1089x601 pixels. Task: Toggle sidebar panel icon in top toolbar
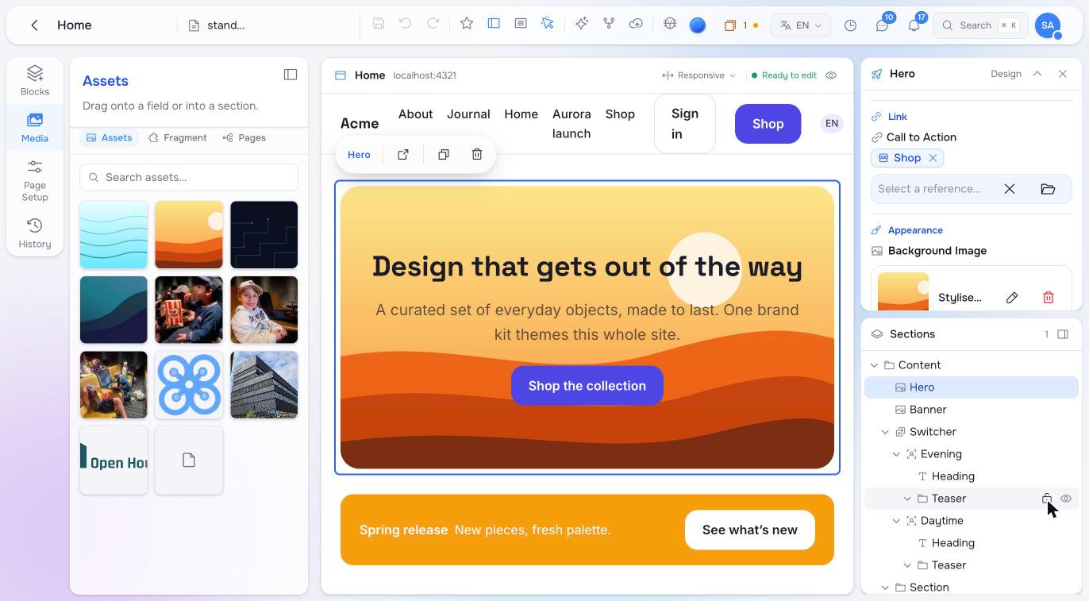point(494,24)
